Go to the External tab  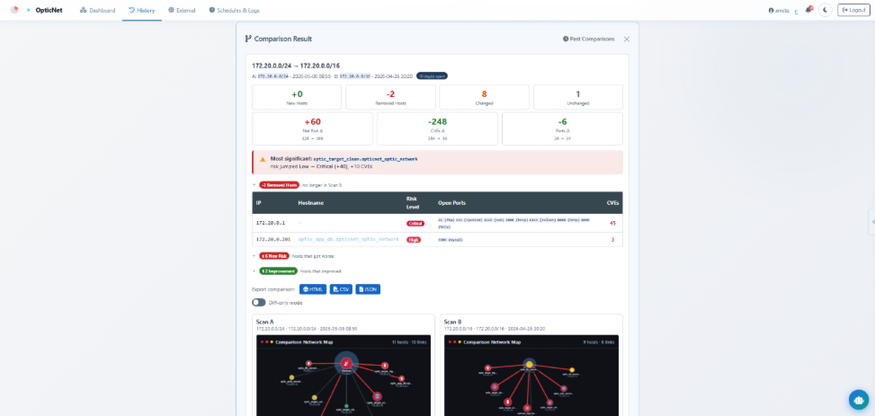pyautogui.click(x=182, y=10)
